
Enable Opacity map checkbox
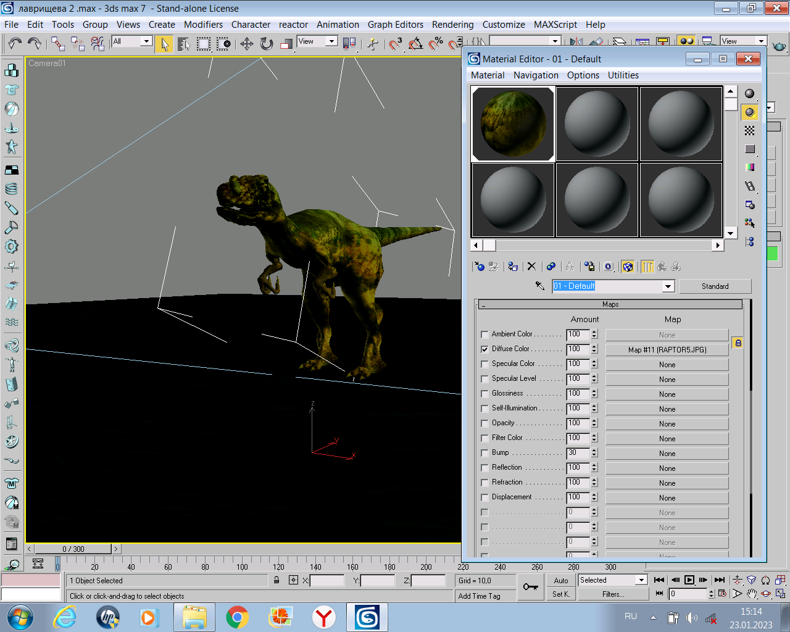pyautogui.click(x=484, y=423)
